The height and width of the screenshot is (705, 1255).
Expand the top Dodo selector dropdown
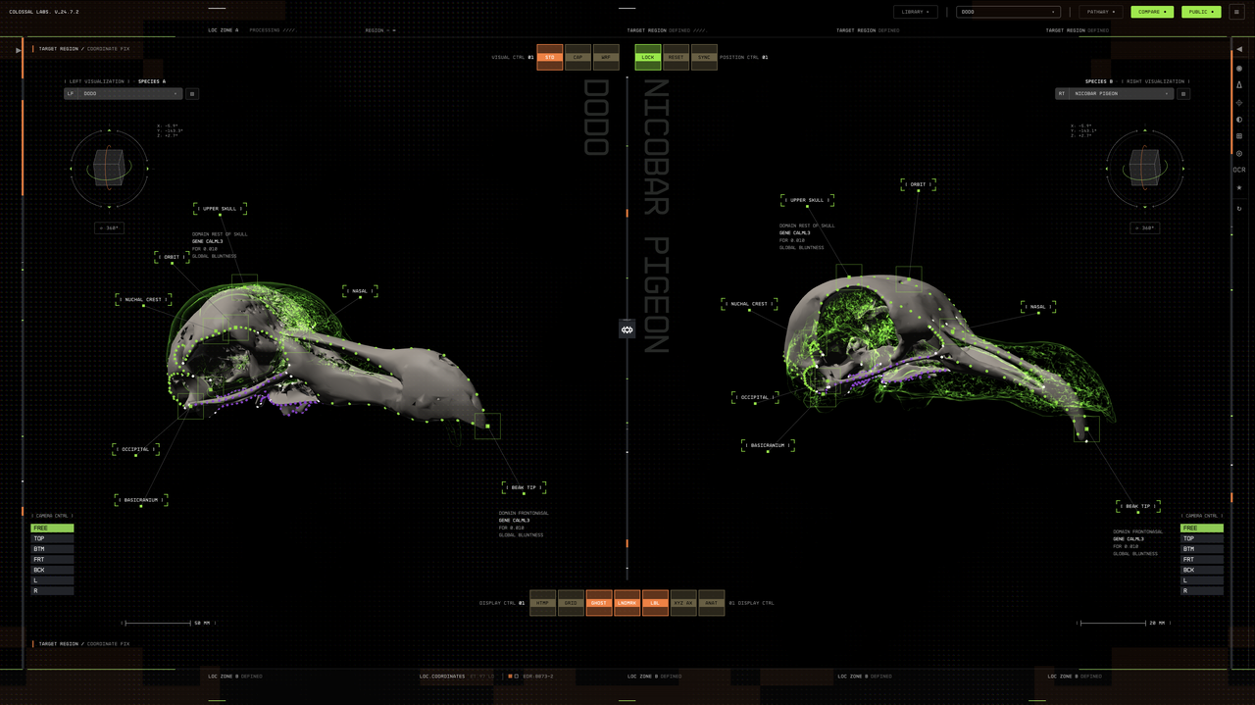click(x=1009, y=12)
